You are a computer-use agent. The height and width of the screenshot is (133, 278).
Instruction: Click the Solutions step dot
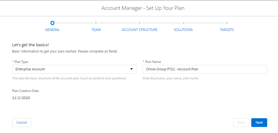click(x=183, y=23)
